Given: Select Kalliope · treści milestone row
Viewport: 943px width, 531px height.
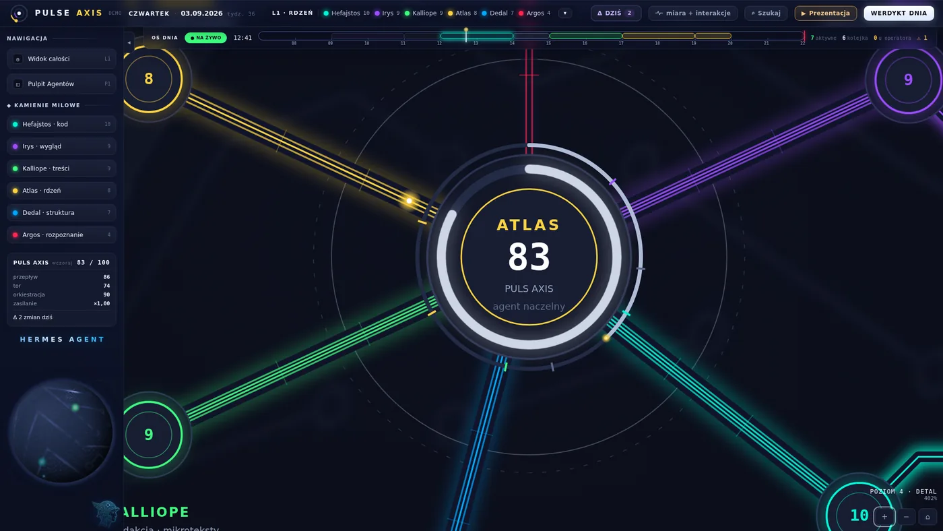Looking at the screenshot, I should tap(61, 168).
